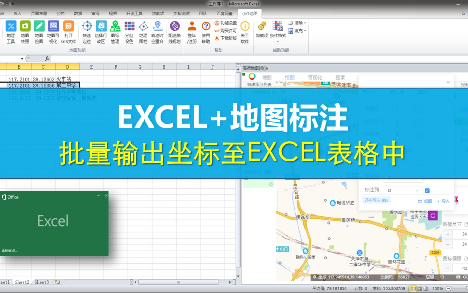Select the 负载测试 ribbon tab
Screen dimensions: 468x293
182,14
